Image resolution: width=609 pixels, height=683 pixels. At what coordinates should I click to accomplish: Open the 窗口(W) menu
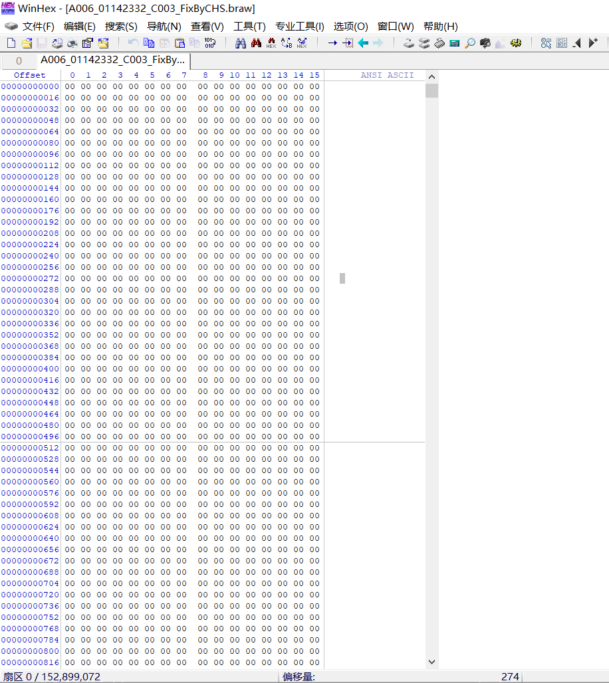396,27
